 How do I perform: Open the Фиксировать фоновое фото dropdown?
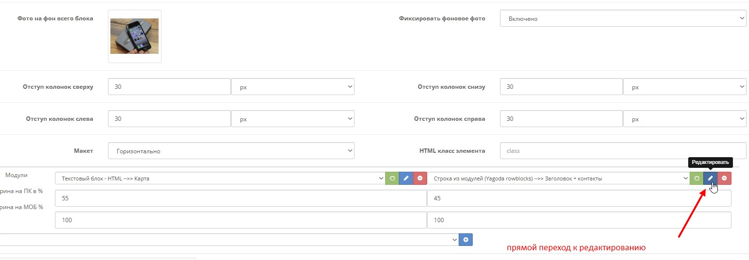click(x=623, y=19)
